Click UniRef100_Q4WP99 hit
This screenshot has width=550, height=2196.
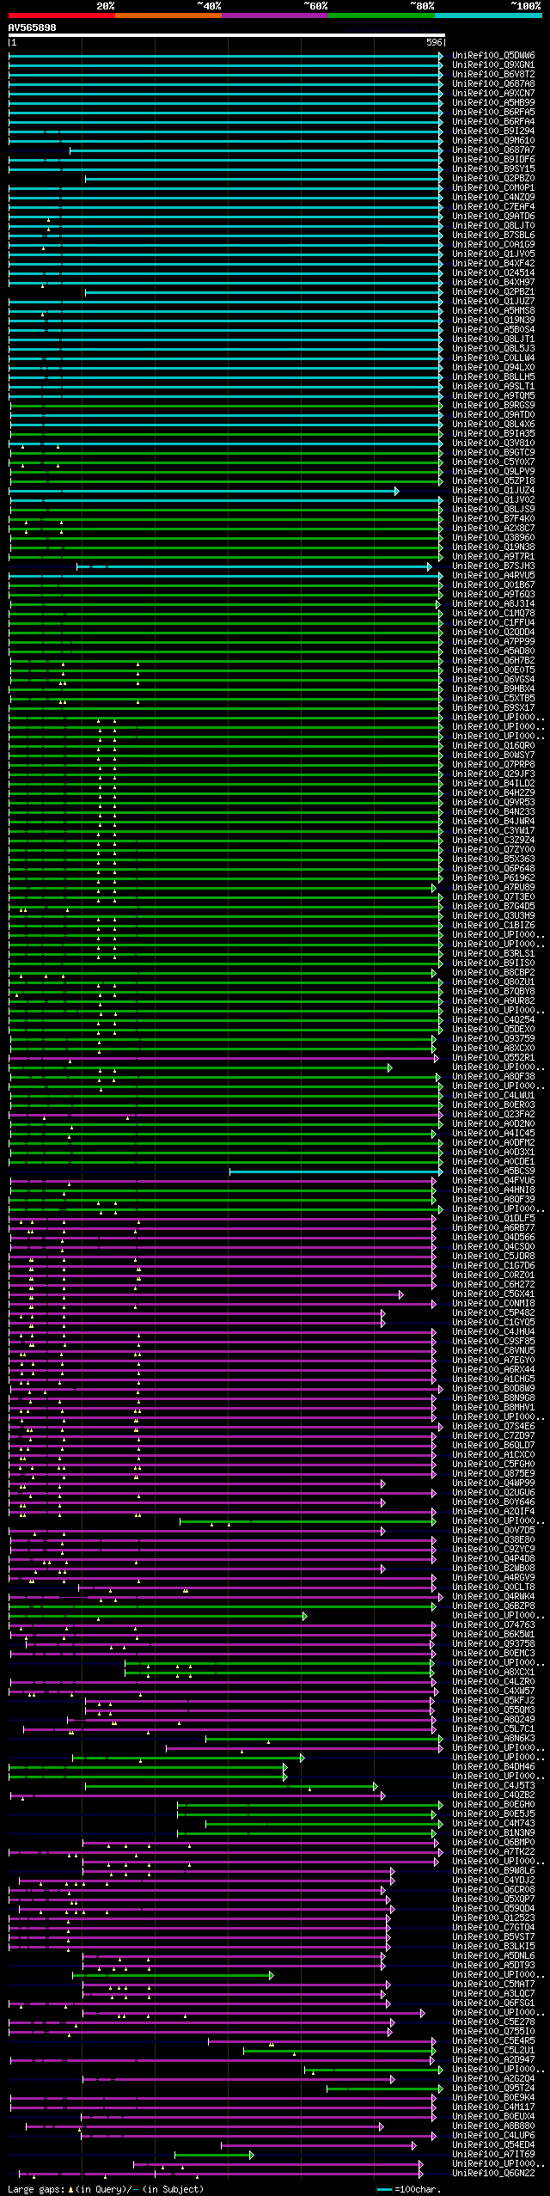click(493, 1483)
